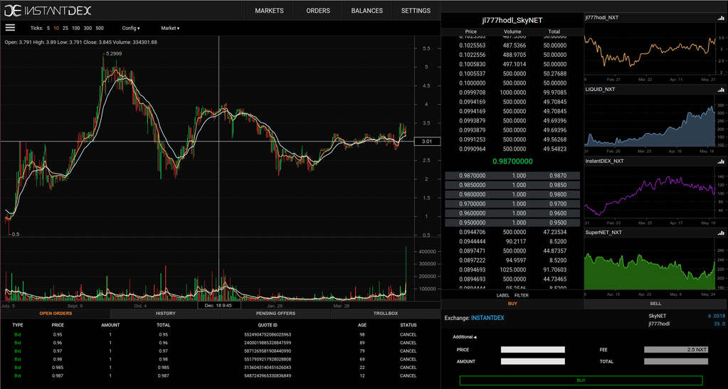Cancel the bid at price 0.96
Image resolution: width=728 pixels, height=389 pixels.
[x=408, y=343]
